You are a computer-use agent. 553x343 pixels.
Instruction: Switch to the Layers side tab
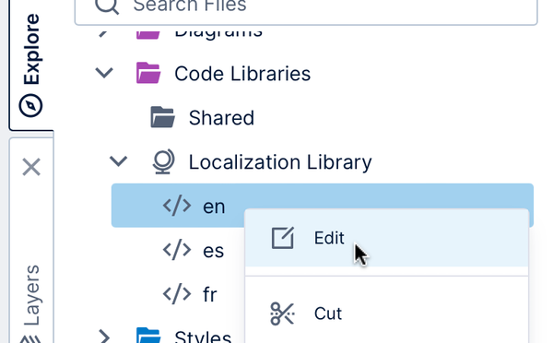(31, 302)
